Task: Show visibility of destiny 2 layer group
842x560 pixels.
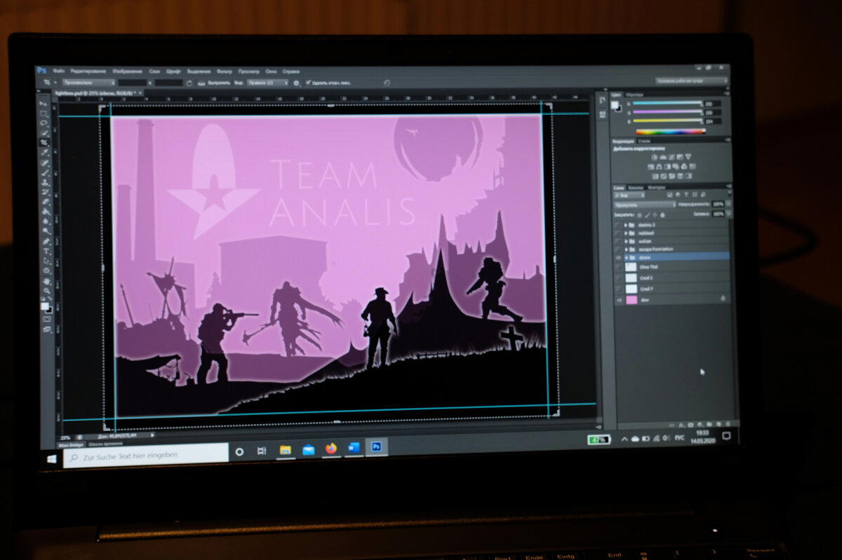Action: tap(618, 224)
